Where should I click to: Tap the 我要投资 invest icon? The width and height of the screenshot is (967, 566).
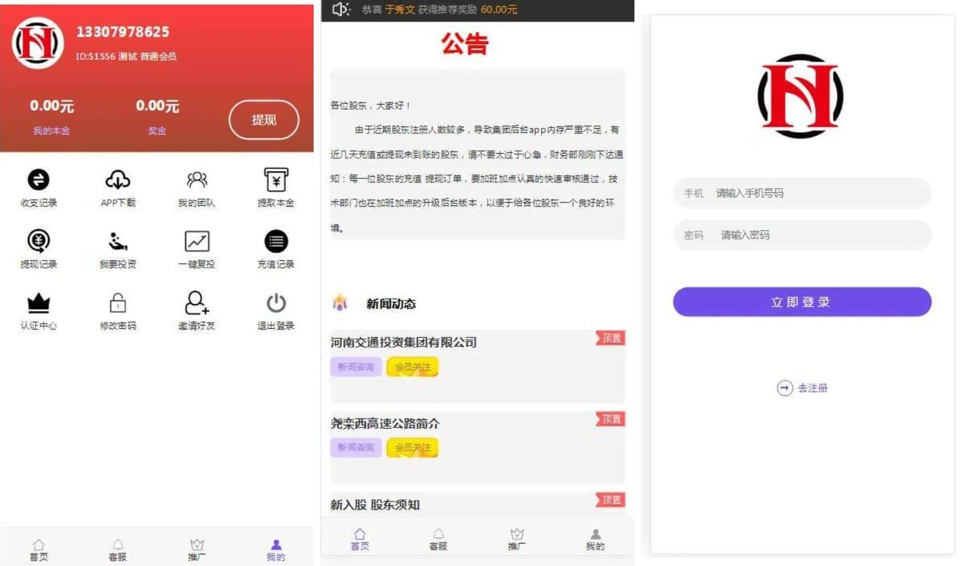tap(118, 242)
